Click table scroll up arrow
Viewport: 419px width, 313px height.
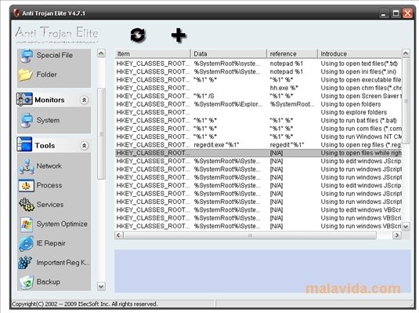tap(406, 53)
